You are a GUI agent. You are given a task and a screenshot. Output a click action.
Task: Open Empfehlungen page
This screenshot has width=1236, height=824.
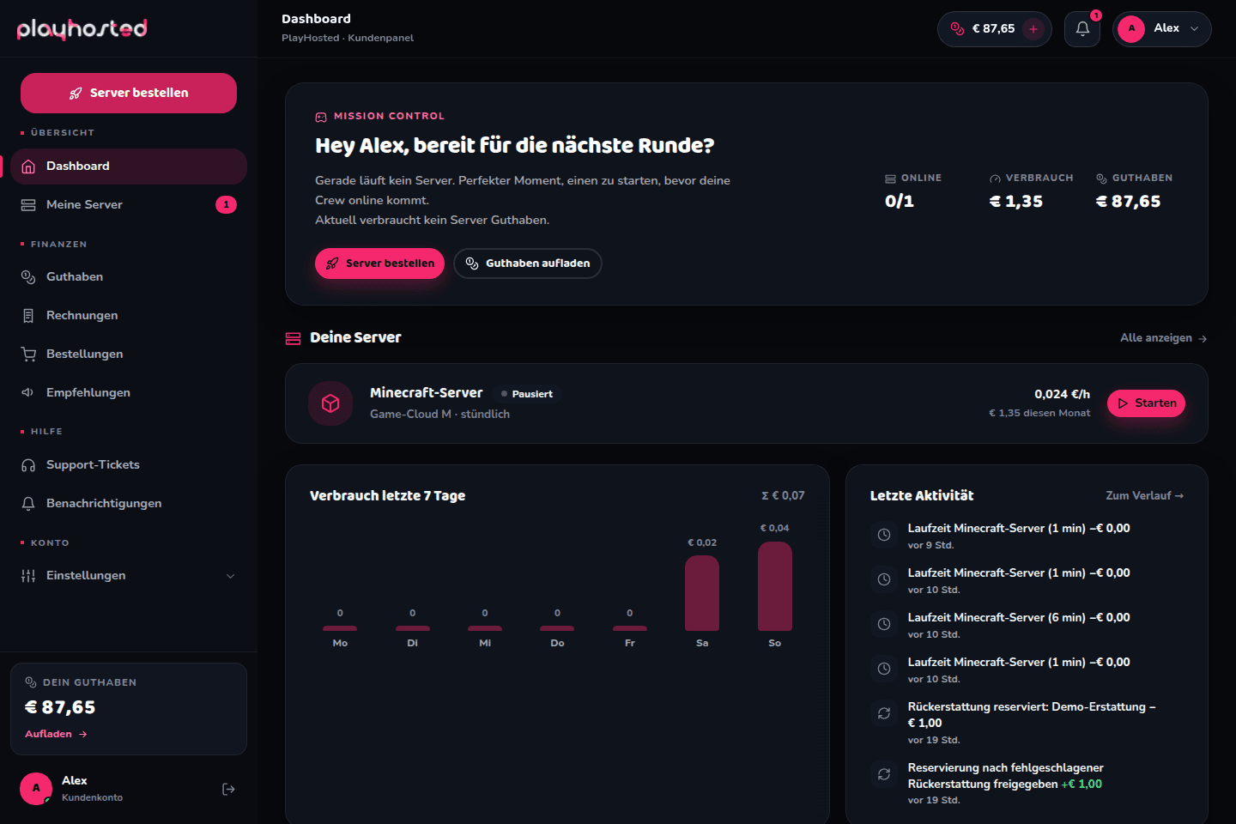click(x=129, y=393)
